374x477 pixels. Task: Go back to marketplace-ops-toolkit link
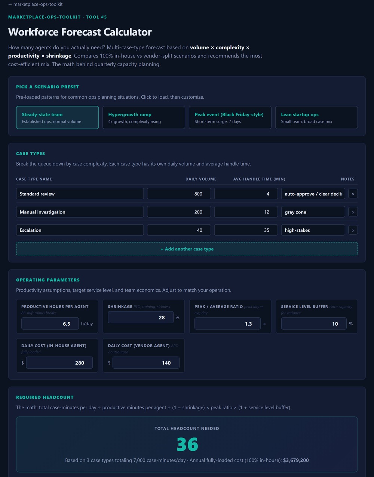[x=36, y=4]
